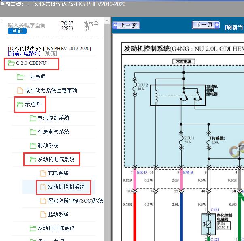244x241 pixels.
Task: Collapse the 发动机电气系统 folder
Action: tap(56, 159)
